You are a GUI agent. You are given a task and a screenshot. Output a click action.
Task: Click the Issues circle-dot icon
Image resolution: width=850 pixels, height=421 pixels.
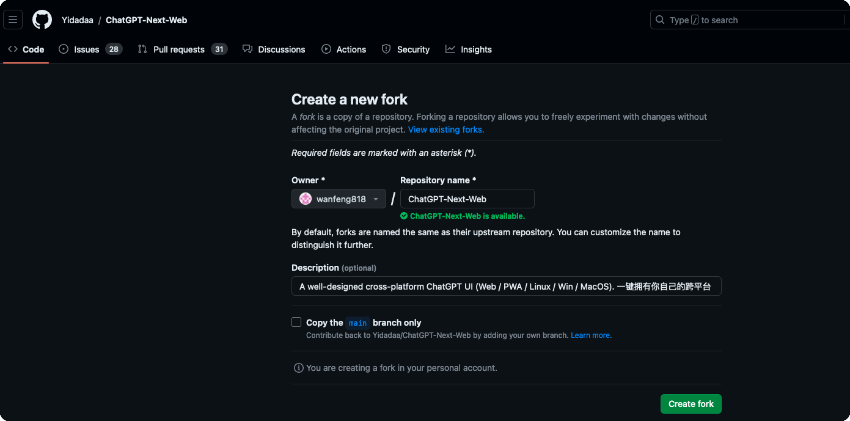click(x=64, y=49)
